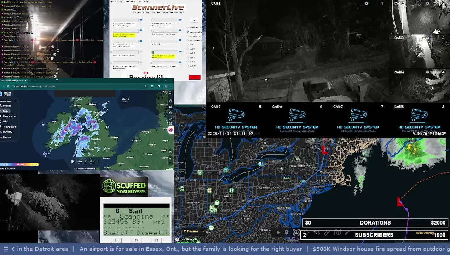Select the CAM4 camera thumbnail
This screenshot has width=450, height=255.
tap(420, 86)
